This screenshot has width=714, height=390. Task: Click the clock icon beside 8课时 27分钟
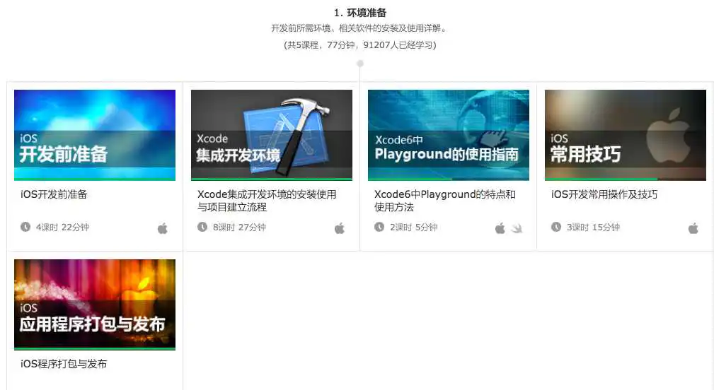click(202, 227)
